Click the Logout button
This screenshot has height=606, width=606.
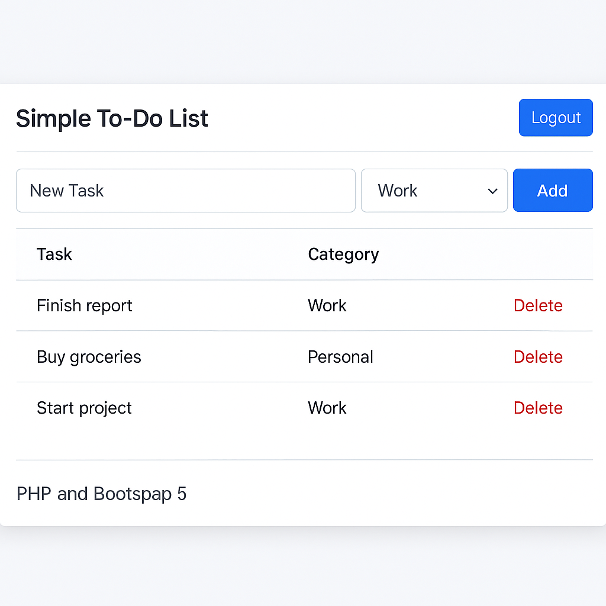(x=555, y=118)
